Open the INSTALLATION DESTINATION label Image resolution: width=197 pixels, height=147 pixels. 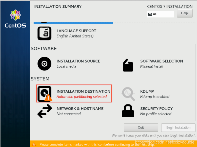[x=83, y=91]
